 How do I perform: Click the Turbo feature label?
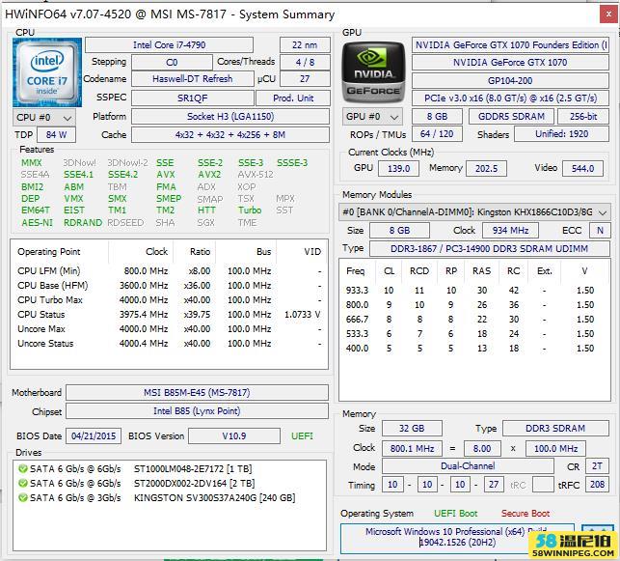pyautogui.click(x=250, y=210)
